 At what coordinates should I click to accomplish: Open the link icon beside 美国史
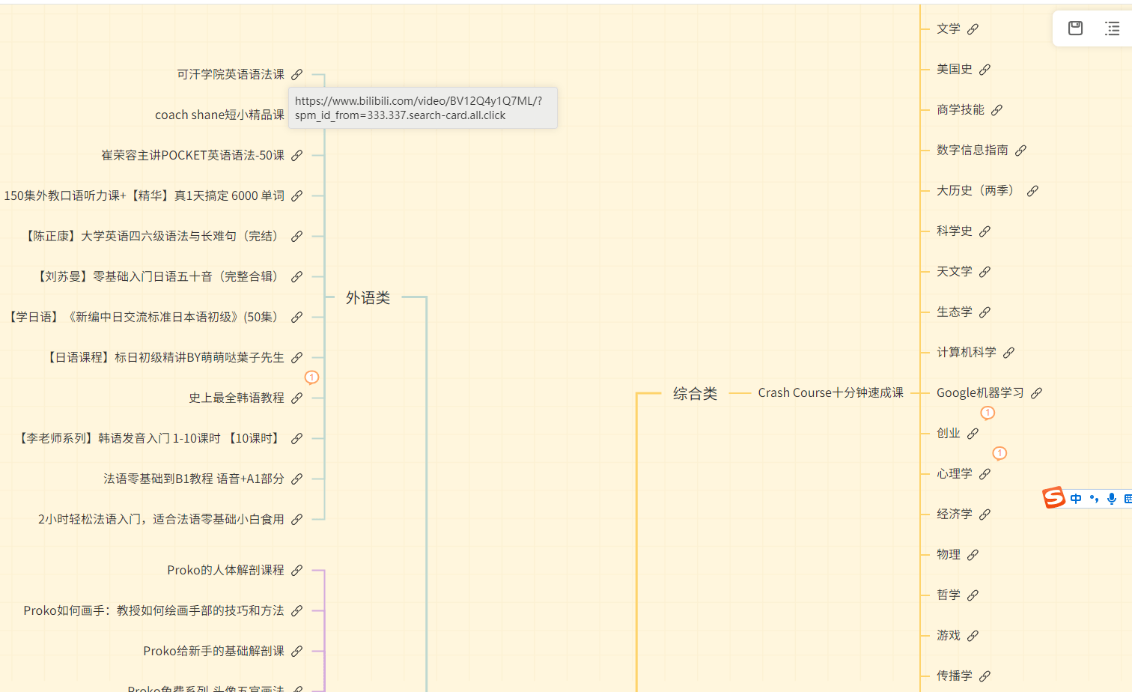(x=985, y=70)
